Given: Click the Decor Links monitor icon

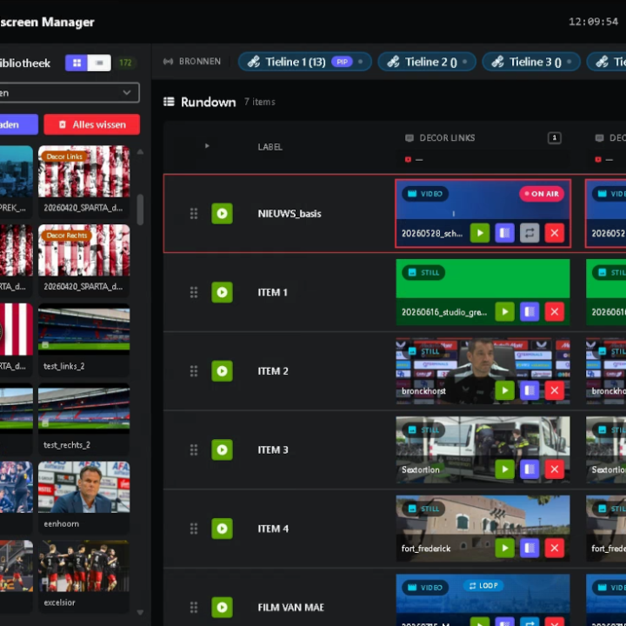Looking at the screenshot, I should click(x=410, y=138).
